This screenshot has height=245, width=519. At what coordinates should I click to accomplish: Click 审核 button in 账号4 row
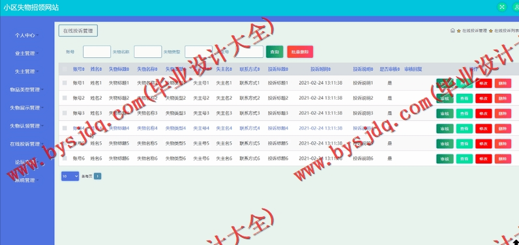(x=445, y=128)
